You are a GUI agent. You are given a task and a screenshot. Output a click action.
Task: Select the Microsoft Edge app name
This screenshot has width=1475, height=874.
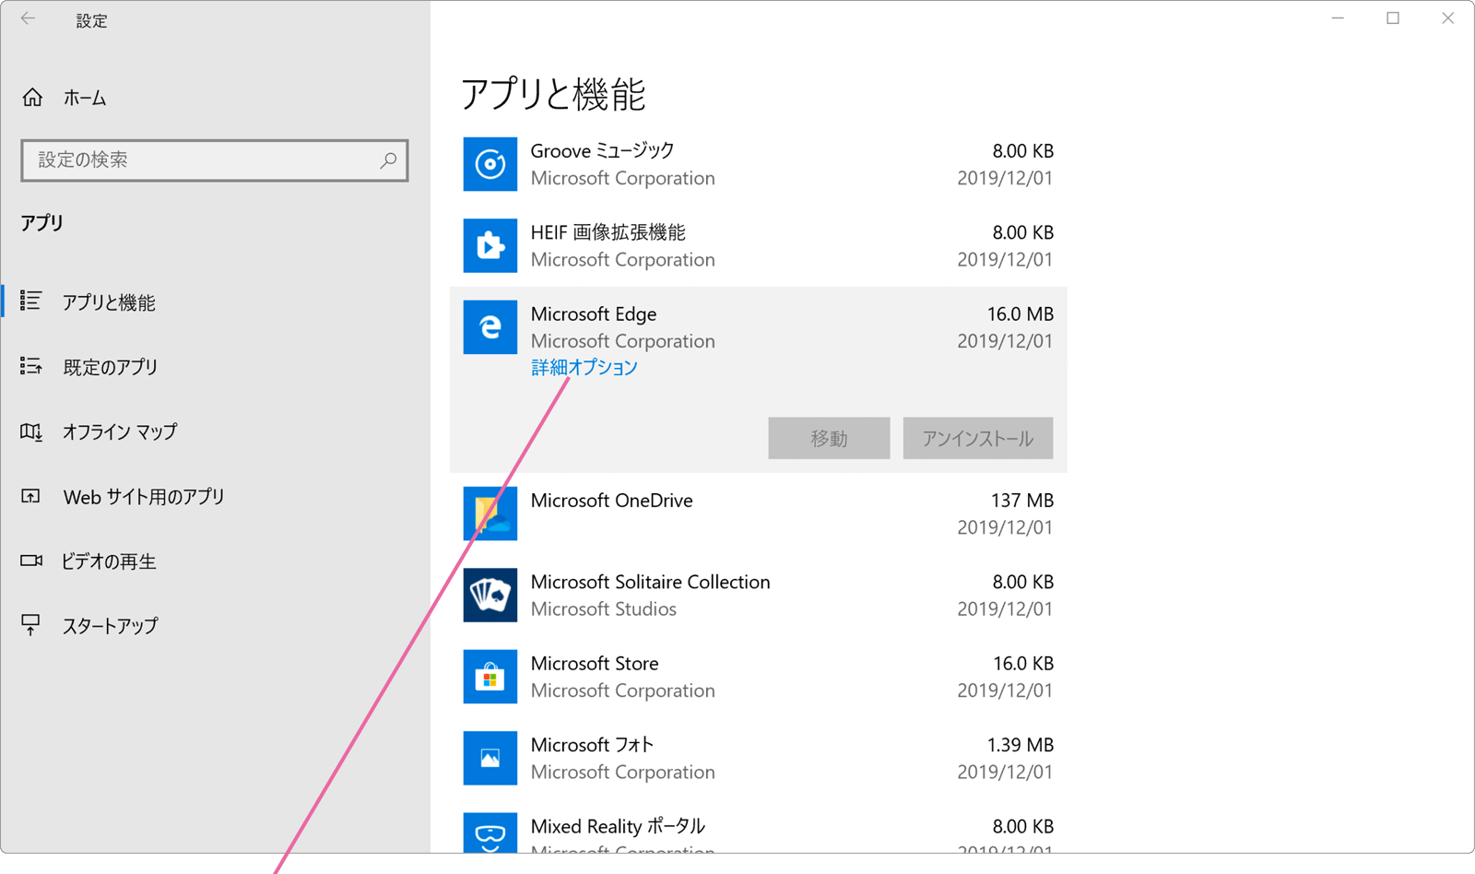pyautogui.click(x=594, y=313)
